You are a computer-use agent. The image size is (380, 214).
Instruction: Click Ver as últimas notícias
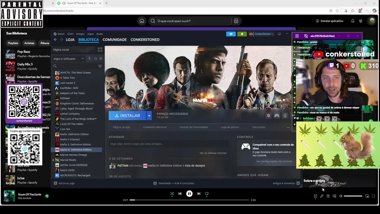click(213, 153)
